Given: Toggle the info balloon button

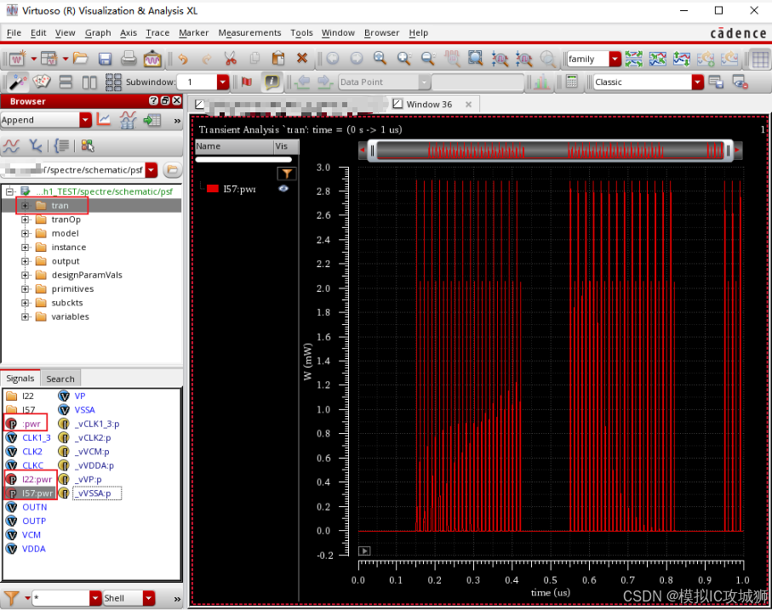Looking at the screenshot, I should [272, 83].
